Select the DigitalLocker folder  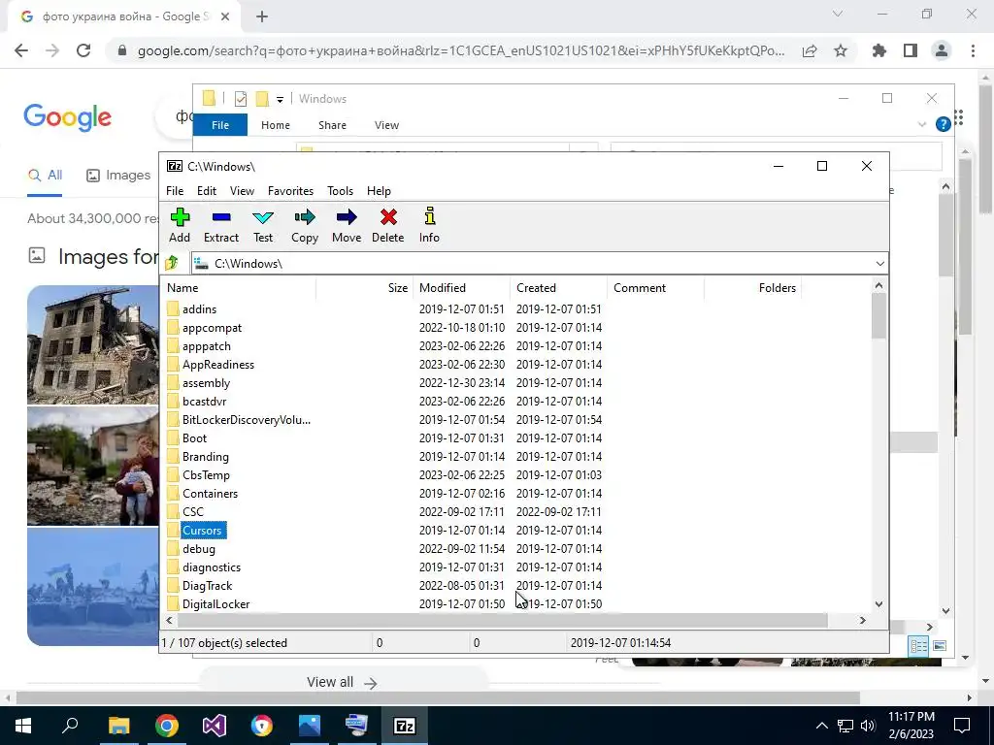215,603
